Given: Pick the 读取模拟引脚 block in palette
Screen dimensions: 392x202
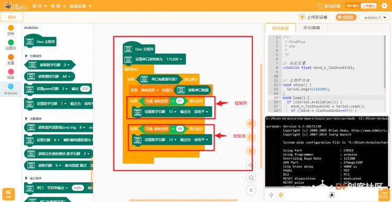Looking at the screenshot, I should (x=50, y=77).
